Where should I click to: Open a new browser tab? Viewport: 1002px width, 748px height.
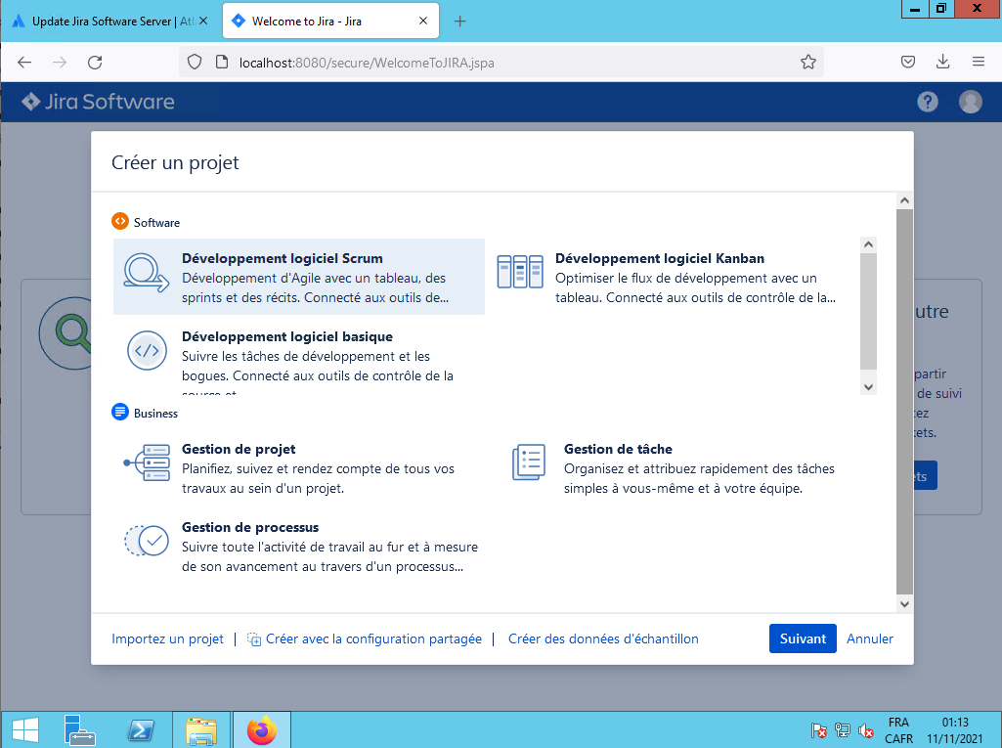coord(460,21)
